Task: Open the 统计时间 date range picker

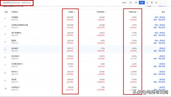Action: pos(17,3)
